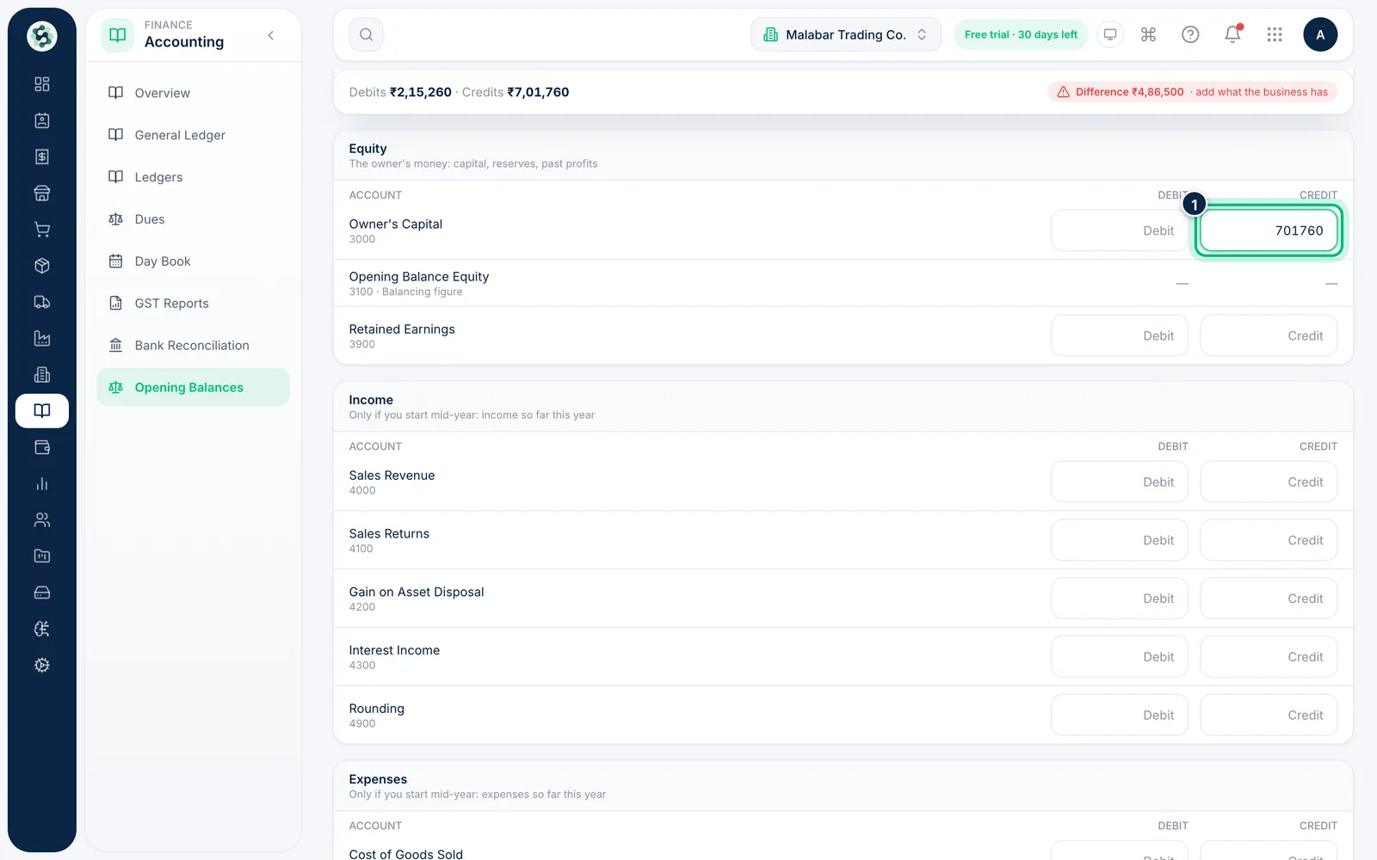Open the wallet icon in left rail
The height and width of the screenshot is (860, 1377).
click(x=41, y=447)
